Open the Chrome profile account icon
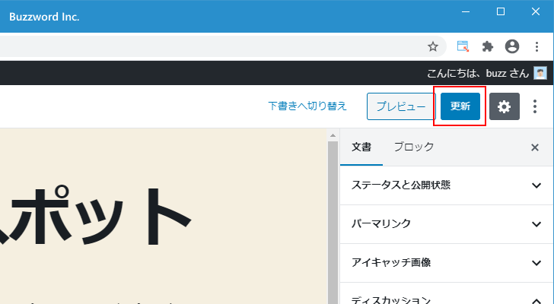Screen dimensions: 554x304 (512, 46)
